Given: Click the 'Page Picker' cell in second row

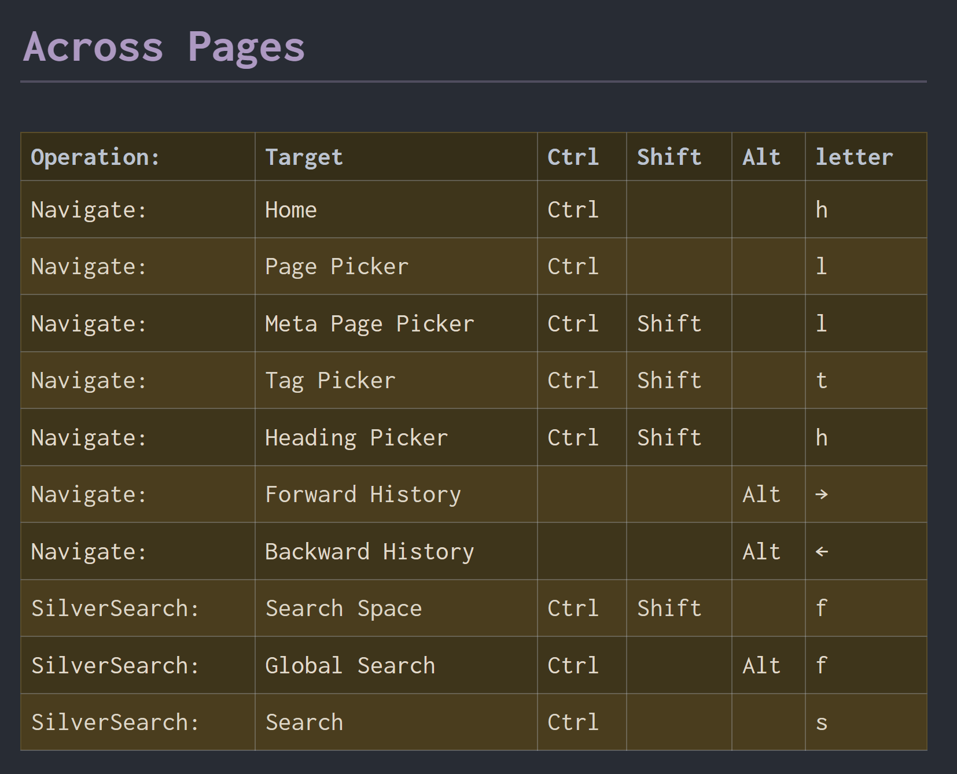Looking at the screenshot, I should point(337,267).
